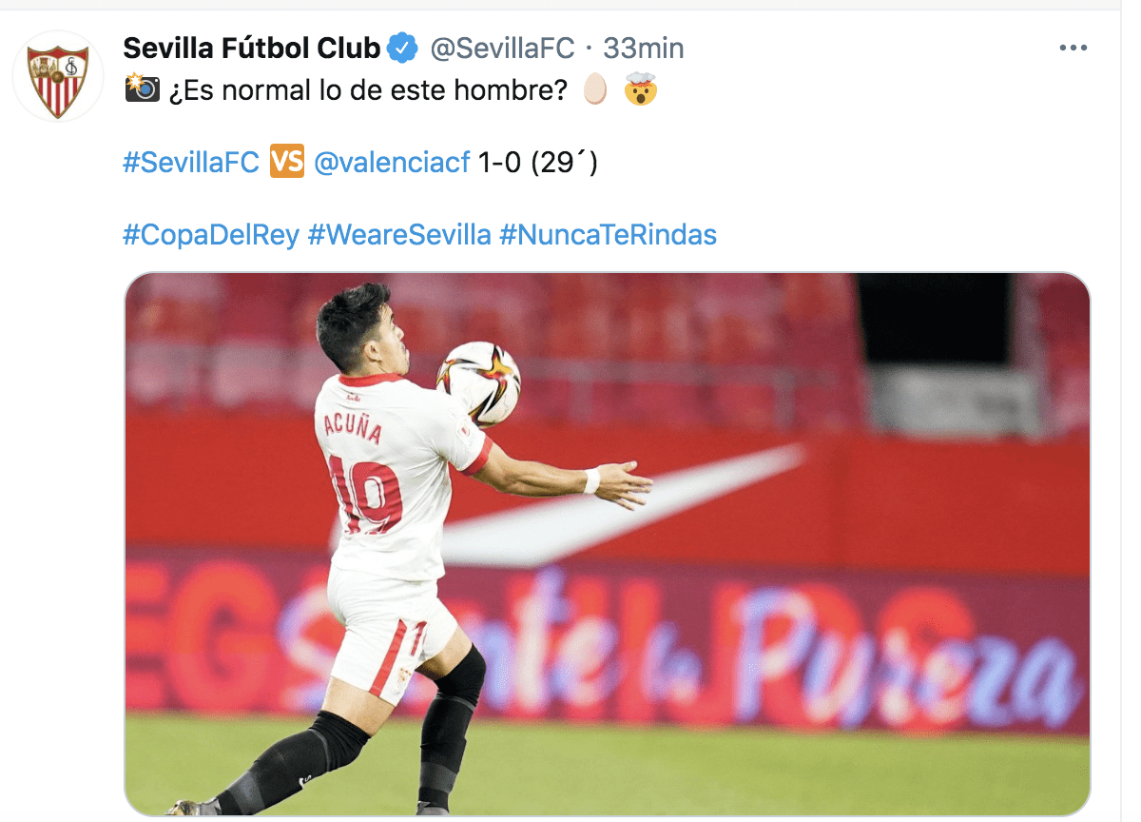Open the Sevilla Fútbol Club account name
This screenshot has height=822, width=1141.
coord(252,47)
